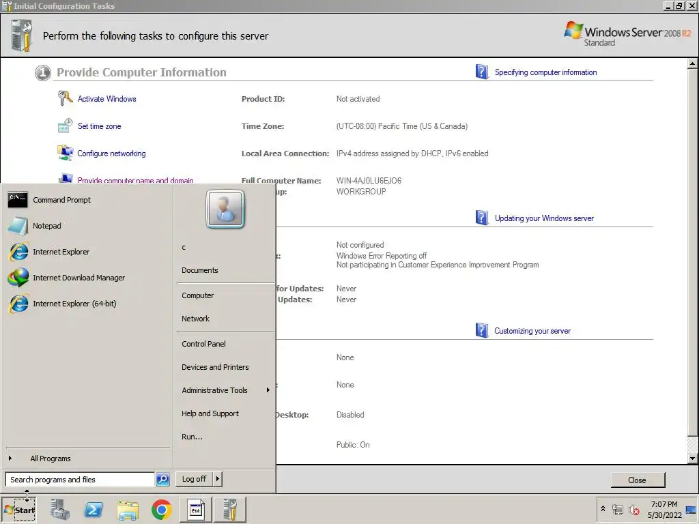Click the network tray icon
The width and height of the screenshot is (699, 524).
617,510
